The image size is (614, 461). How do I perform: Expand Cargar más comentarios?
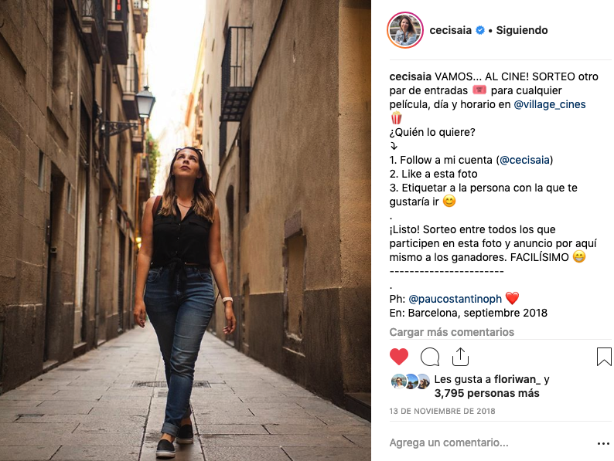pyautogui.click(x=452, y=332)
